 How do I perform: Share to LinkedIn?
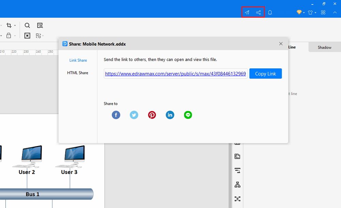[170, 115]
